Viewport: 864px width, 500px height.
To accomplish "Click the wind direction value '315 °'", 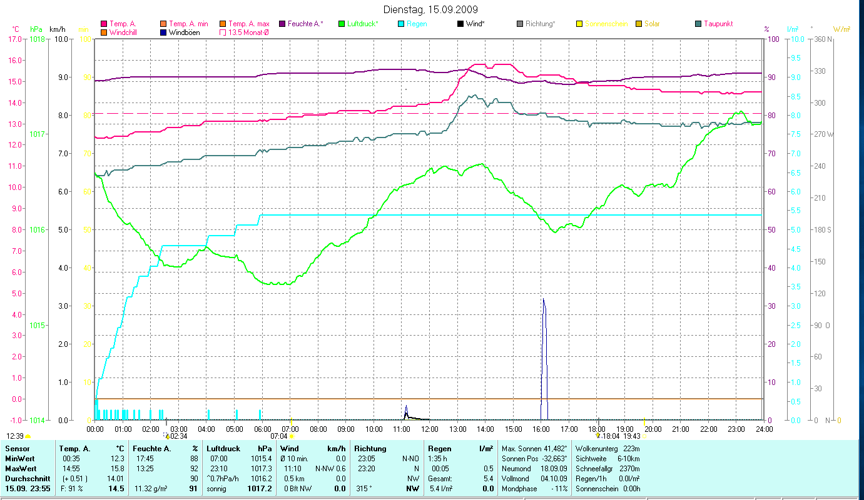I will coord(363,489).
